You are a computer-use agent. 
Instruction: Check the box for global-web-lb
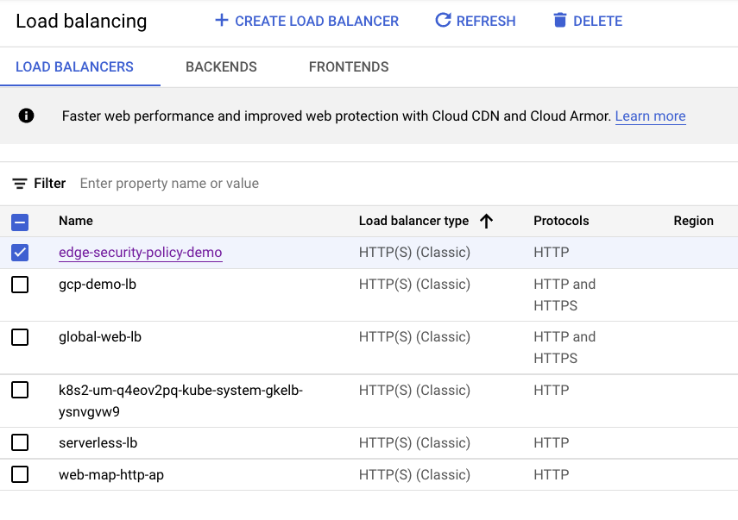[x=20, y=337]
